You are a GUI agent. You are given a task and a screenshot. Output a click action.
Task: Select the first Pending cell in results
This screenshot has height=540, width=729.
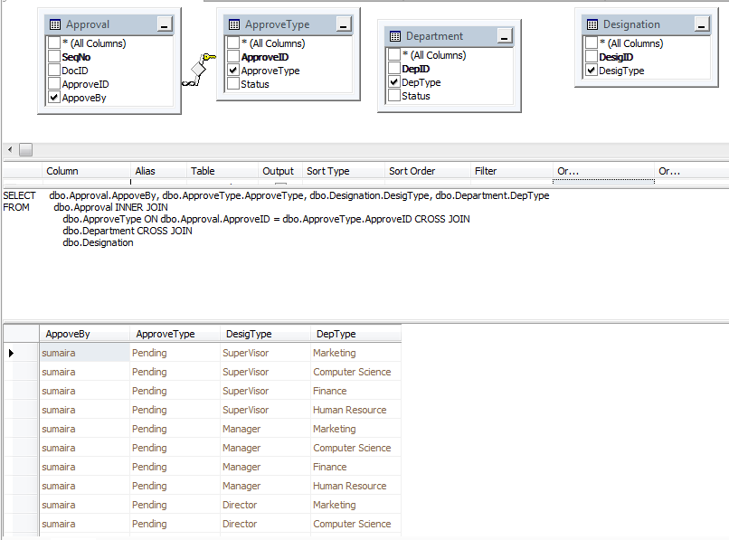[175, 353]
